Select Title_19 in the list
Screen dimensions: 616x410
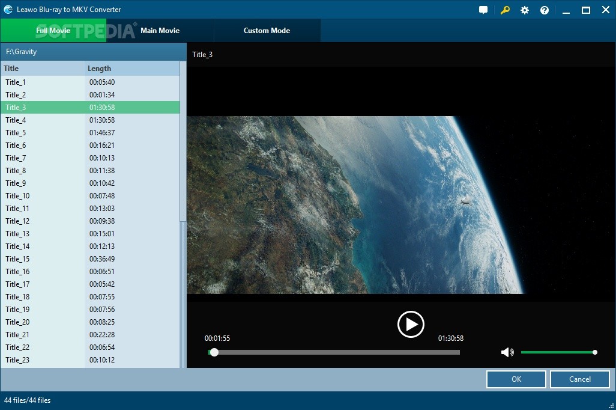(90, 309)
